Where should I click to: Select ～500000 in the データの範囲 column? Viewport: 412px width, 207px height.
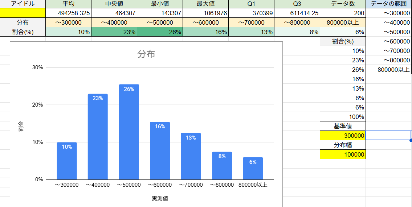coord(389,32)
